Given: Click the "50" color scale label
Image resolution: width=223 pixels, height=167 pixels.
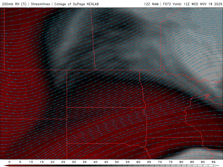Looking at the screenshot, I should [x=117, y=162].
